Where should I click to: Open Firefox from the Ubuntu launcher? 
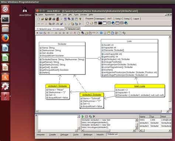pos(5,38)
